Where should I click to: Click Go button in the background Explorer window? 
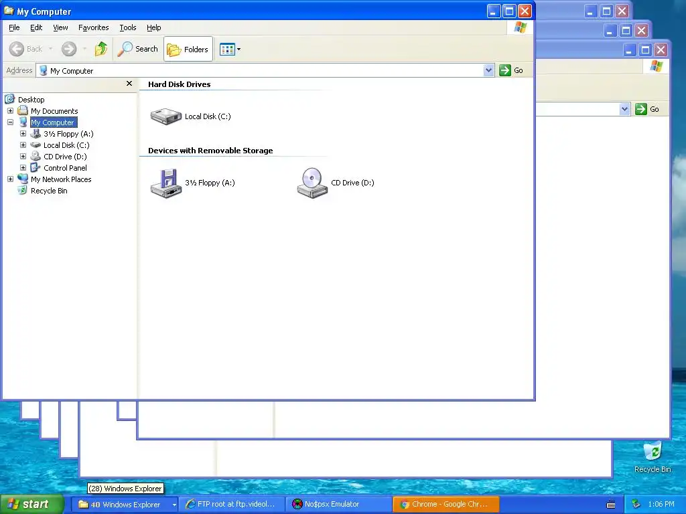[648, 109]
